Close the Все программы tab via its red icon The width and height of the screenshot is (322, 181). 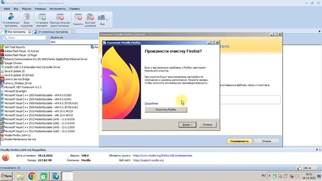(30, 32)
